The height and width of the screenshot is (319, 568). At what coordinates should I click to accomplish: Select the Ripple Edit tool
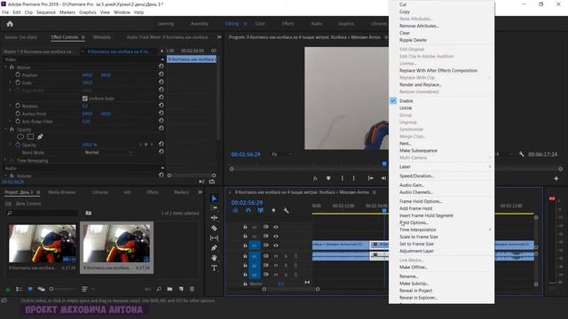tap(214, 218)
